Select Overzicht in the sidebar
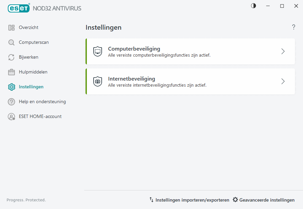Screen dimensions: 303x209 tap(28, 27)
